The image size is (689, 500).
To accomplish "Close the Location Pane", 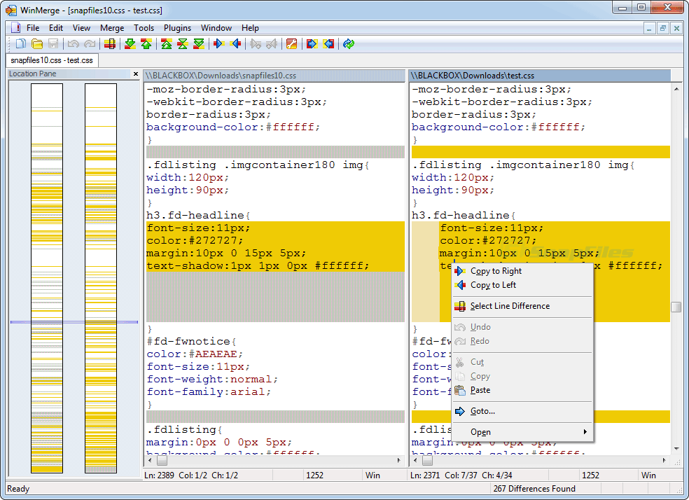I will (136, 74).
